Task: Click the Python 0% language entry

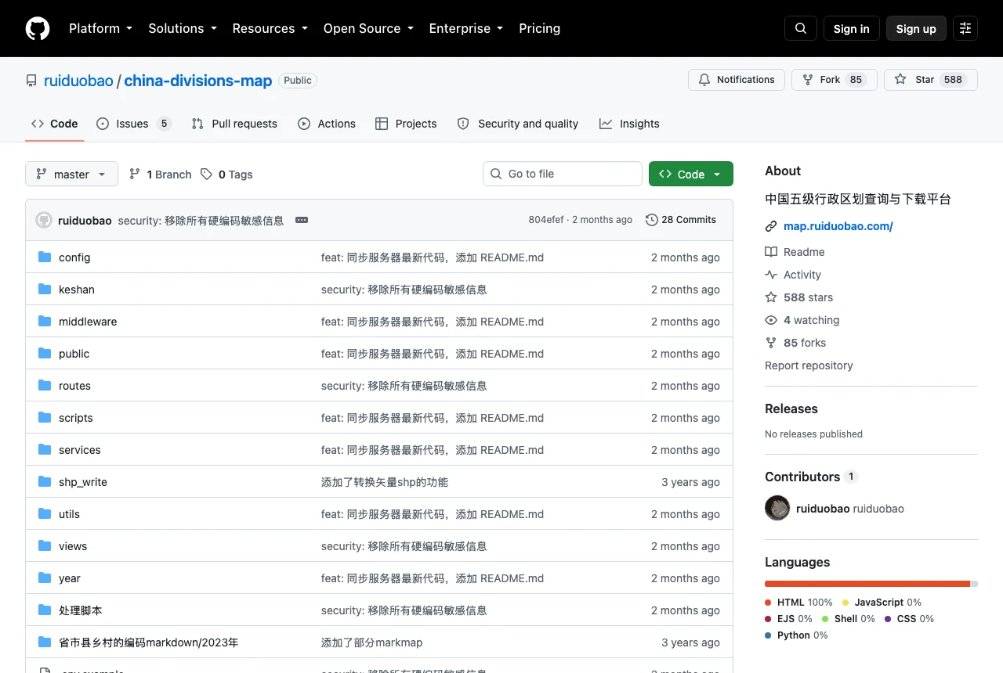Action: click(797, 635)
